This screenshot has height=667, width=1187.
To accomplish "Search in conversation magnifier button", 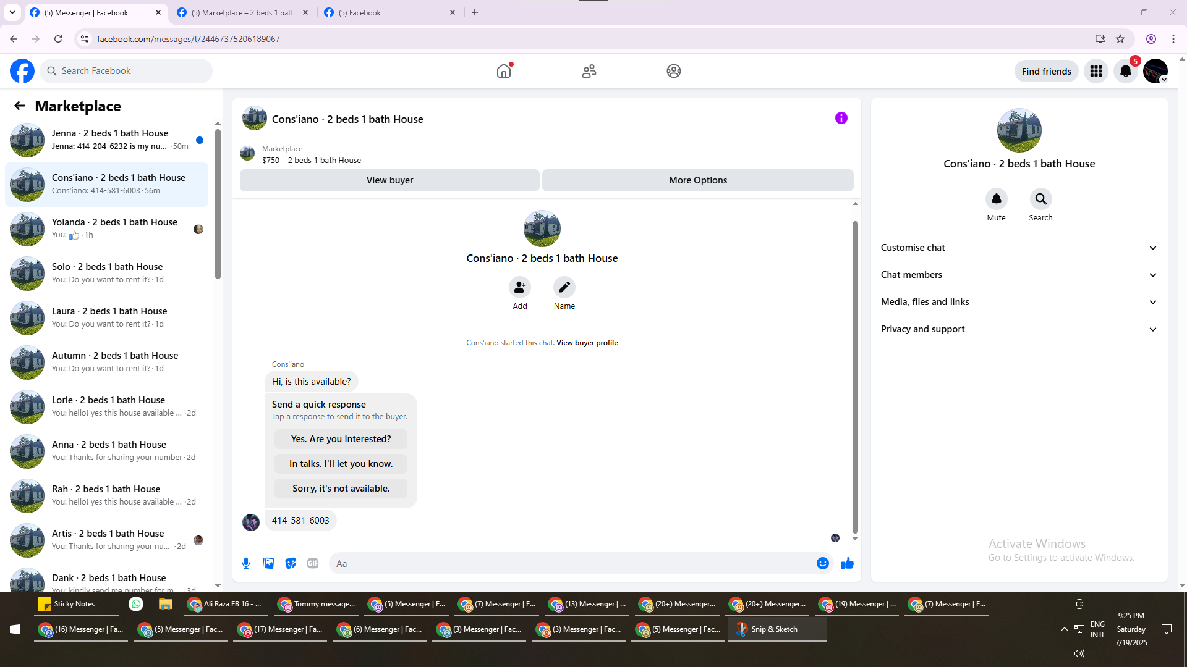I will 1040,199.
